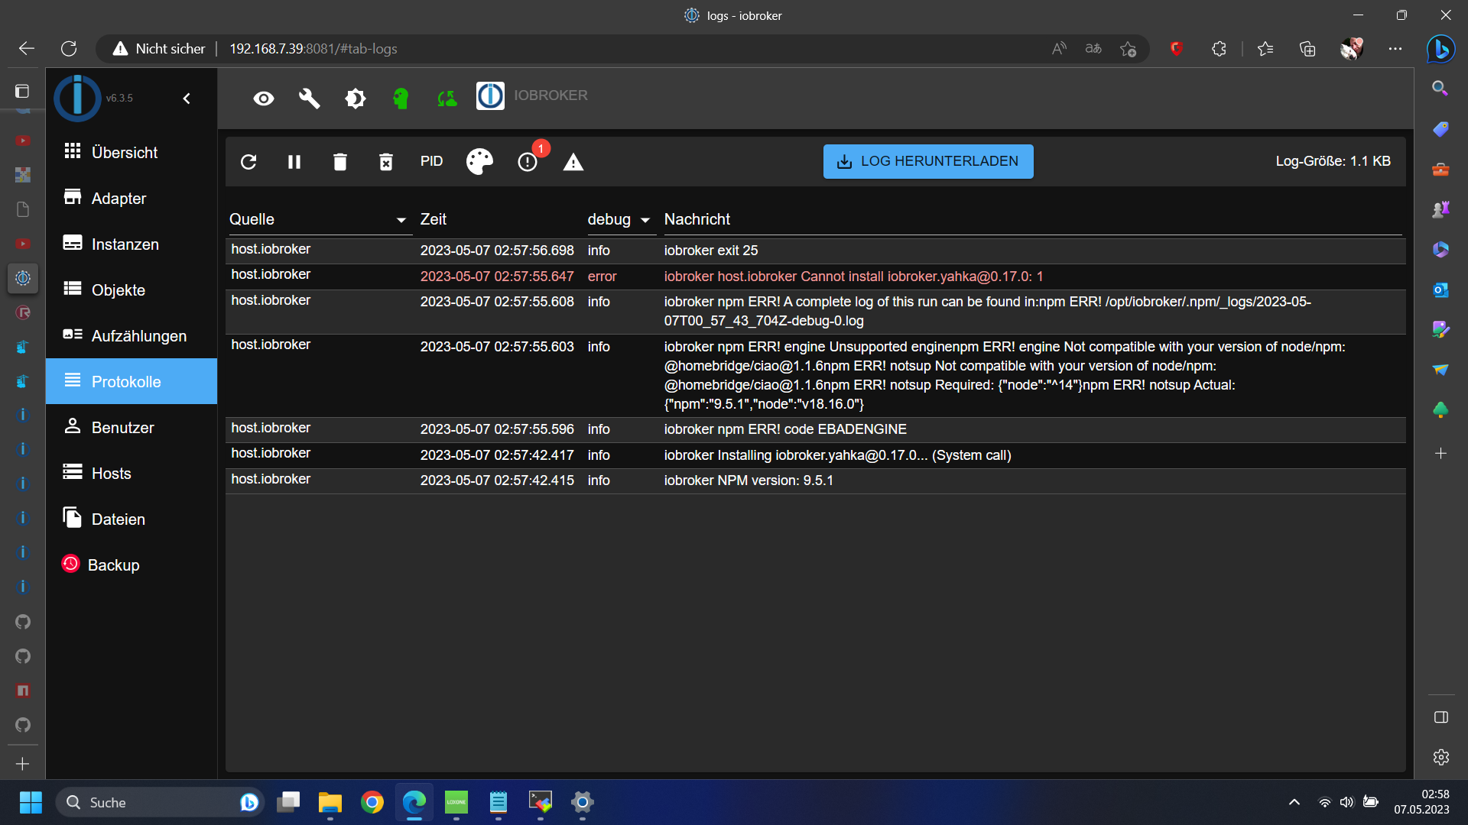Show warnings triangle icon

click(573, 162)
